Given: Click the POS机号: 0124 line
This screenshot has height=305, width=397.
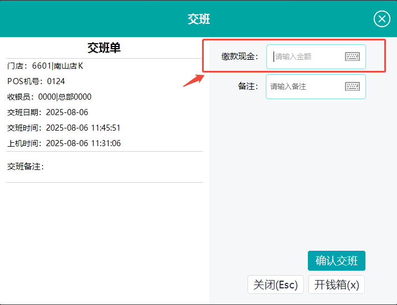Looking at the screenshot, I should pos(36,81).
